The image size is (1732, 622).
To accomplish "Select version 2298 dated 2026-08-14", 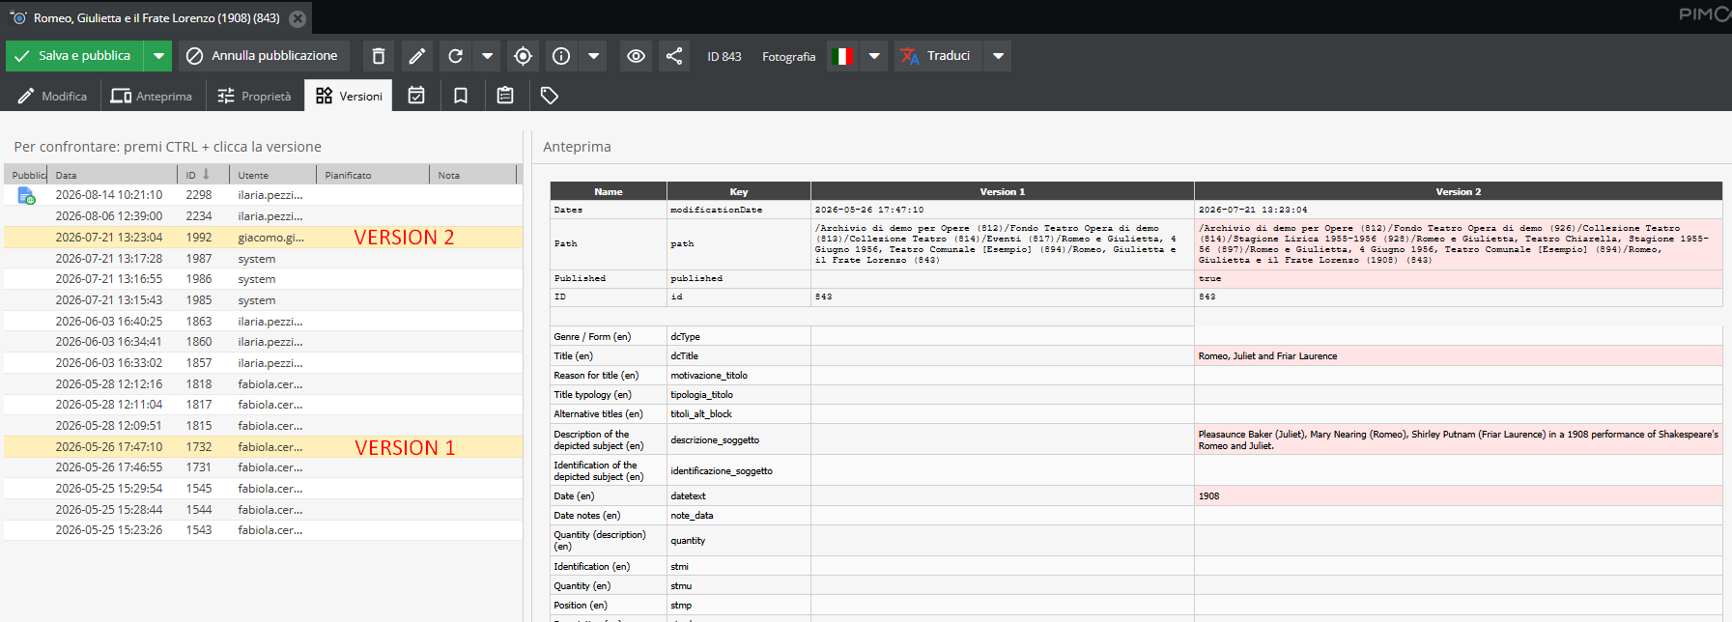I will pyautogui.click(x=263, y=195).
